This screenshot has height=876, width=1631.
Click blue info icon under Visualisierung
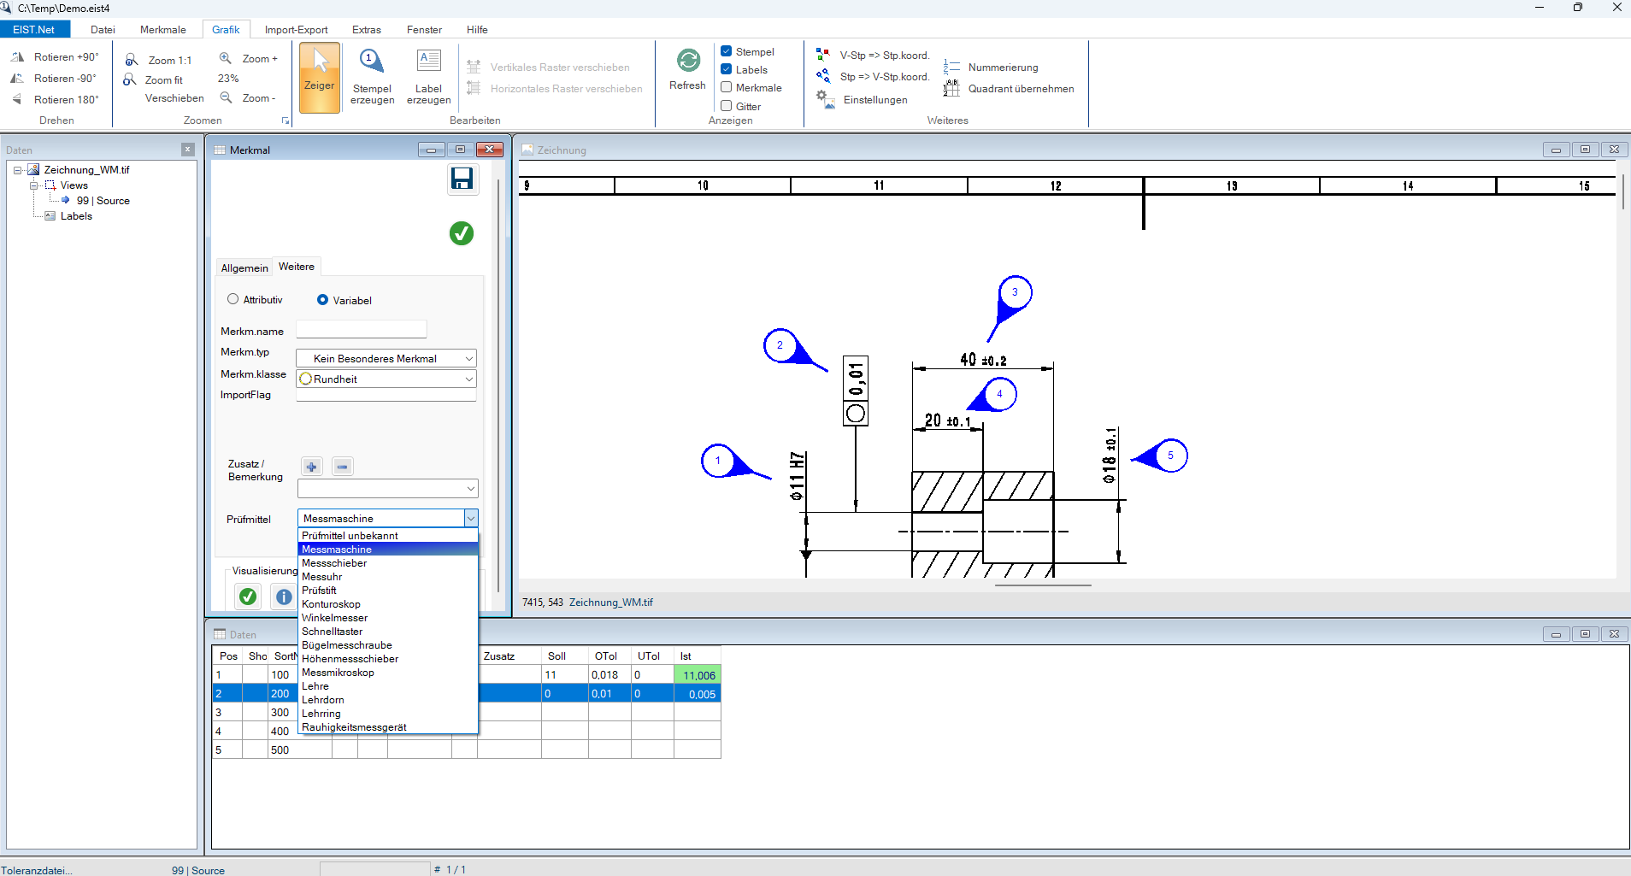pyautogui.click(x=284, y=597)
